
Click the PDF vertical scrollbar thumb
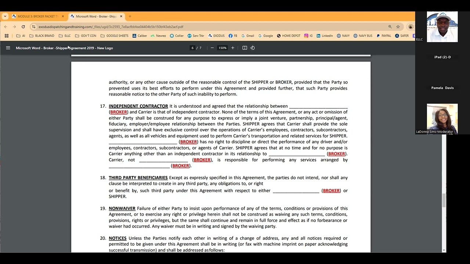click(x=444, y=200)
